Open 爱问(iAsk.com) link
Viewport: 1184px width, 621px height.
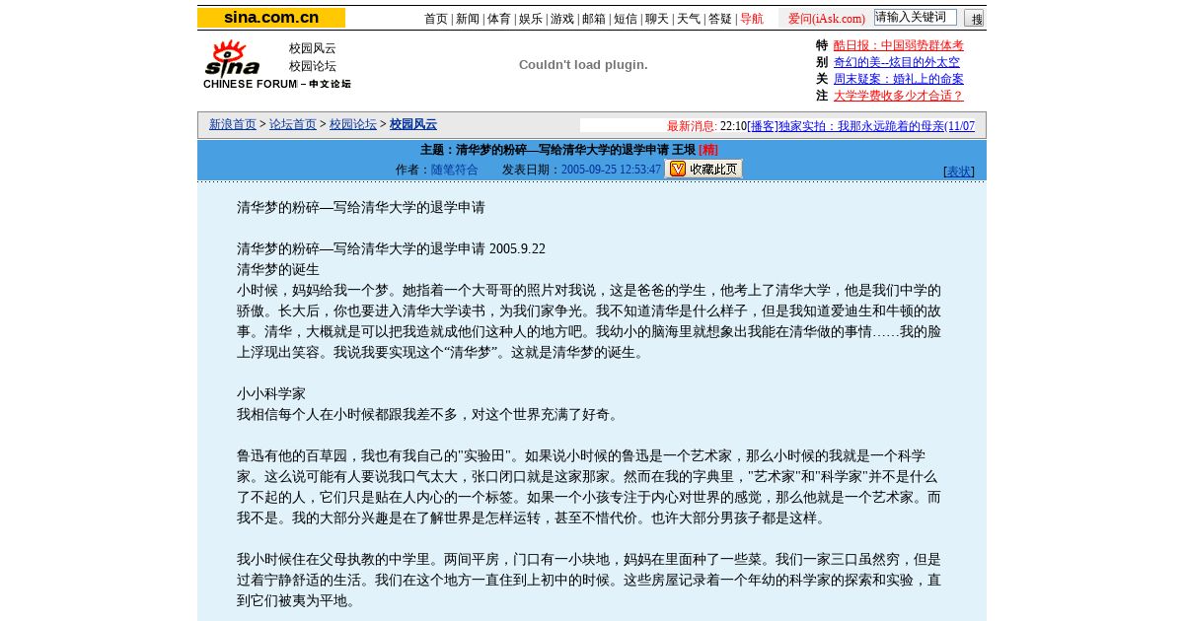point(827,19)
